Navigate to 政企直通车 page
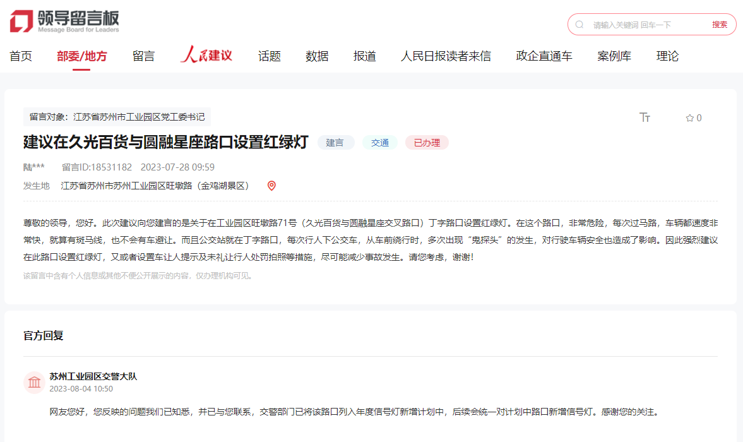 click(x=544, y=56)
